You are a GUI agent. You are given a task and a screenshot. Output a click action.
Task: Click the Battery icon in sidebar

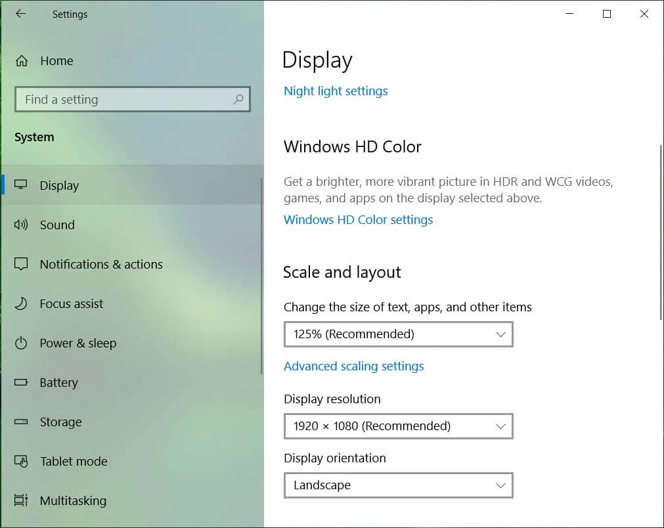pos(21,382)
